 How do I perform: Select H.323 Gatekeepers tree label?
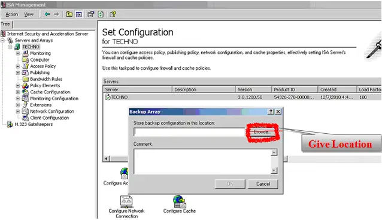[x=34, y=124]
